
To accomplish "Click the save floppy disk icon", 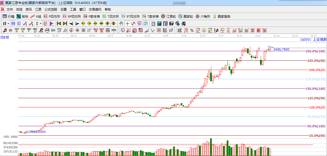I will (x=171, y=23).
